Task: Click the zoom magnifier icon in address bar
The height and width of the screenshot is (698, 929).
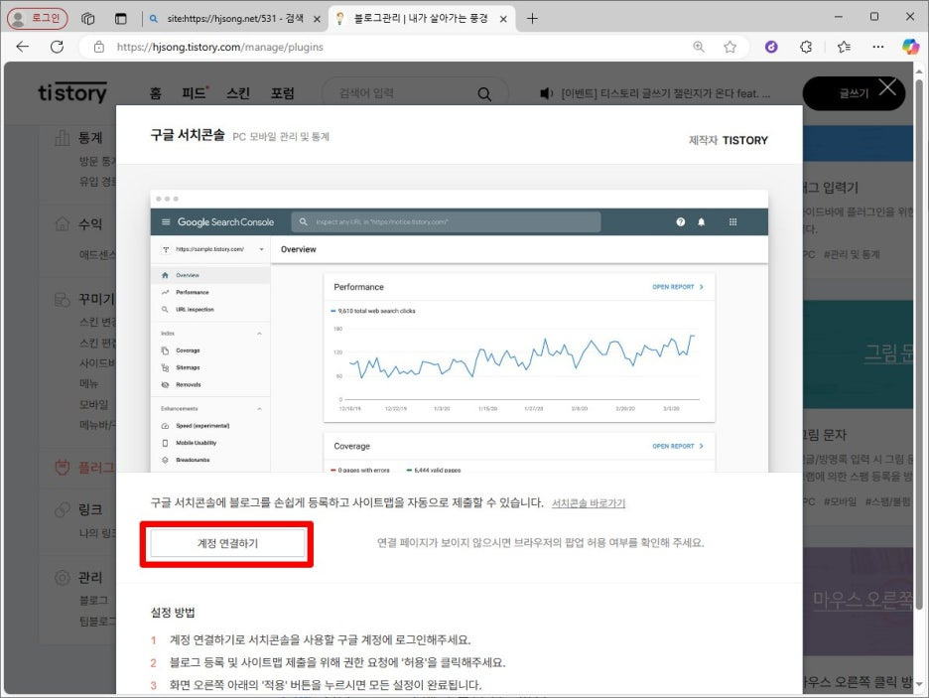Action: click(x=699, y=47)
